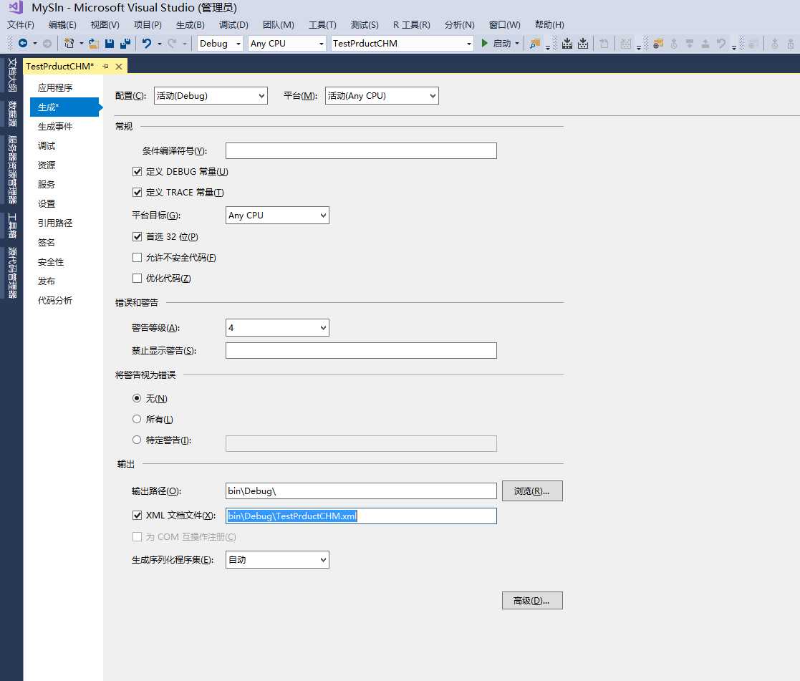800x681 pixels.
Task: Click the solution settings gear-folder icon
Action: pos(658,44)
